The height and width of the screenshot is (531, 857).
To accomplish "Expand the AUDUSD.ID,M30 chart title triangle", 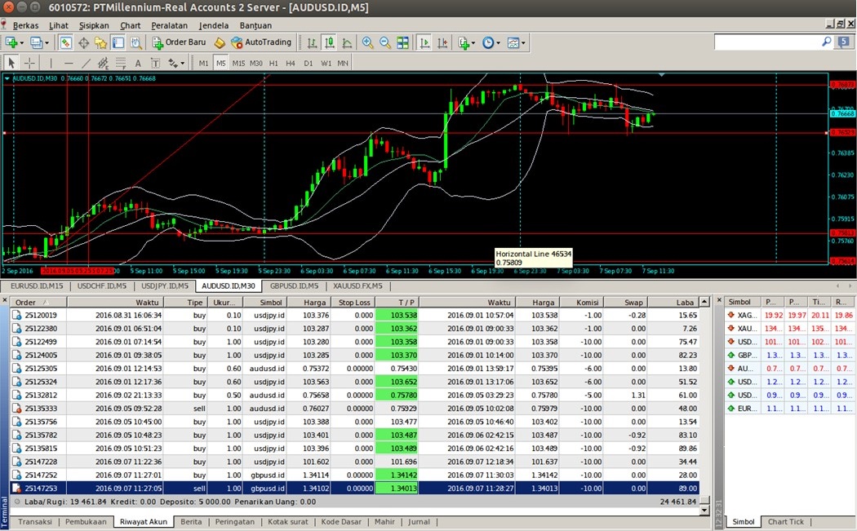I will coord(7,78).
